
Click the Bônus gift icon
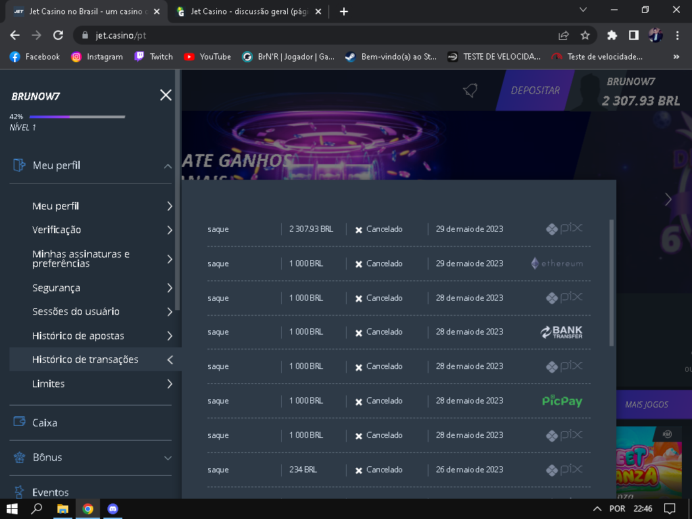point(20,458)
